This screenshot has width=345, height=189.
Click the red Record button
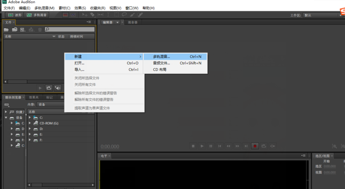tap(255, 146)
